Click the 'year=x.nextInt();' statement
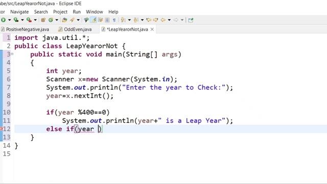The height and width of the screenshot is (184, 327). pyautogui.click(x=80, y=96)
